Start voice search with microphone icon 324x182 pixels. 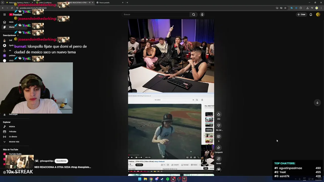(202, 14)
